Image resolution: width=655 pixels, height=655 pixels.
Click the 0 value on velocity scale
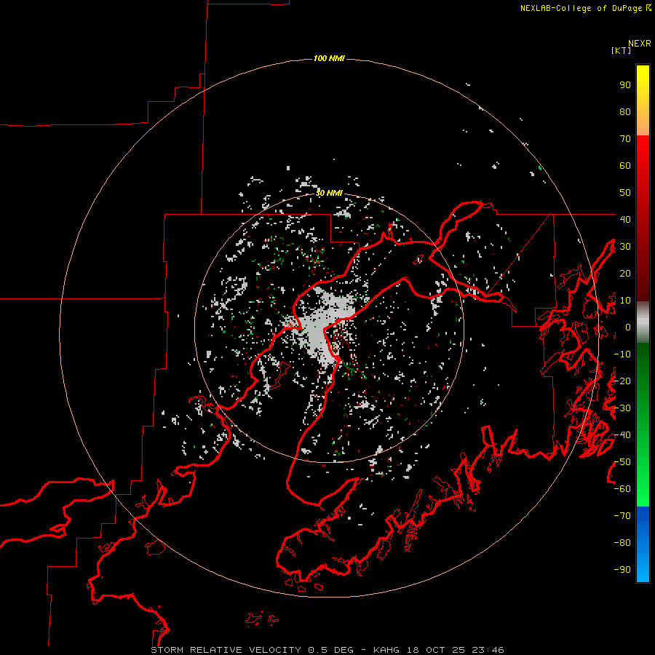pyautogui.click(x=628, y=327)
